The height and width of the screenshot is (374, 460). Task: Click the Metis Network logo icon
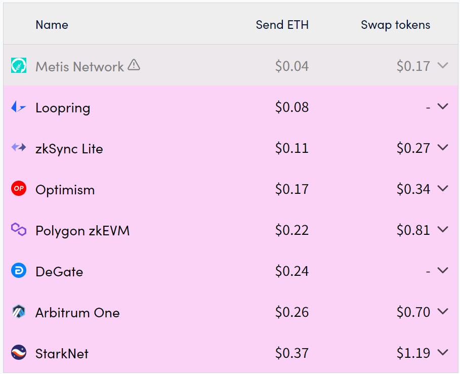coord(19,66)
